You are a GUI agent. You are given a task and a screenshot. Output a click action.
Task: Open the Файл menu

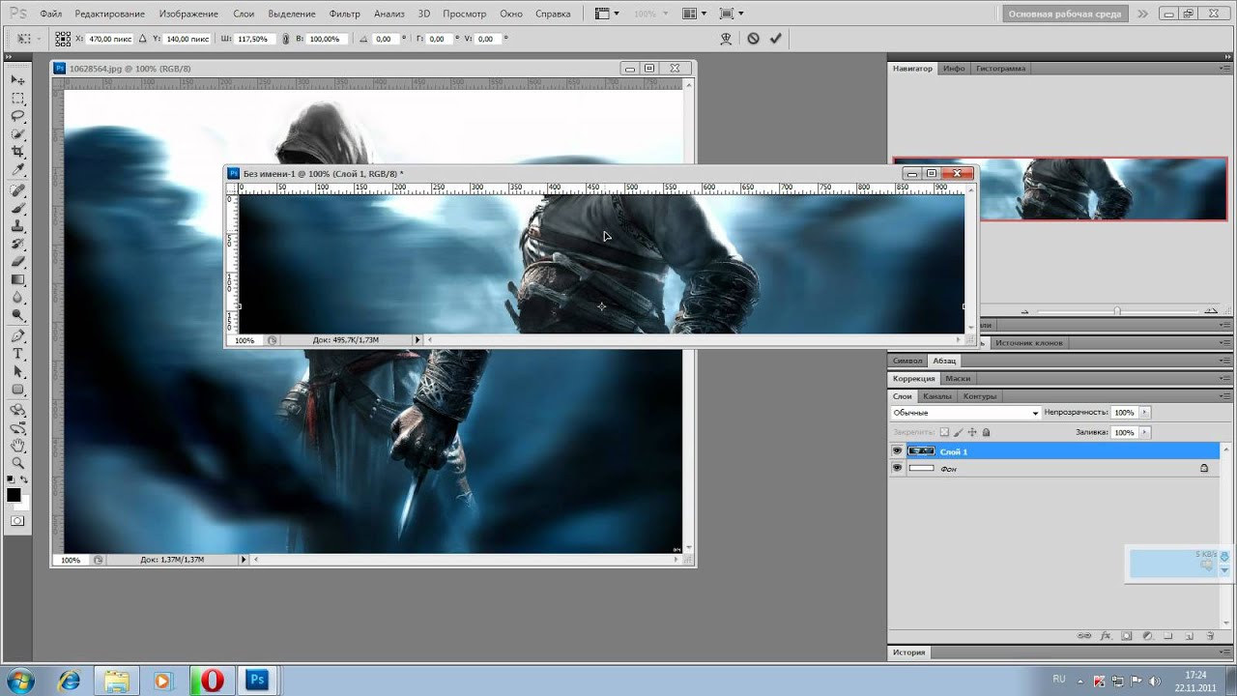[50, 14]
